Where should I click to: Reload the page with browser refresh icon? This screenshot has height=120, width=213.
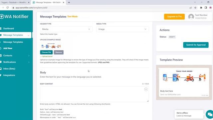8,8
